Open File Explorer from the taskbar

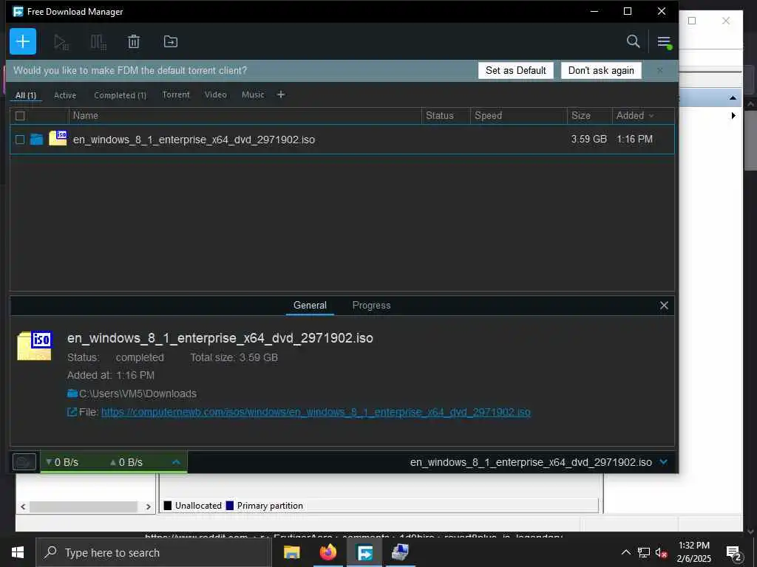pyautogui.click(x=291, y=552)
